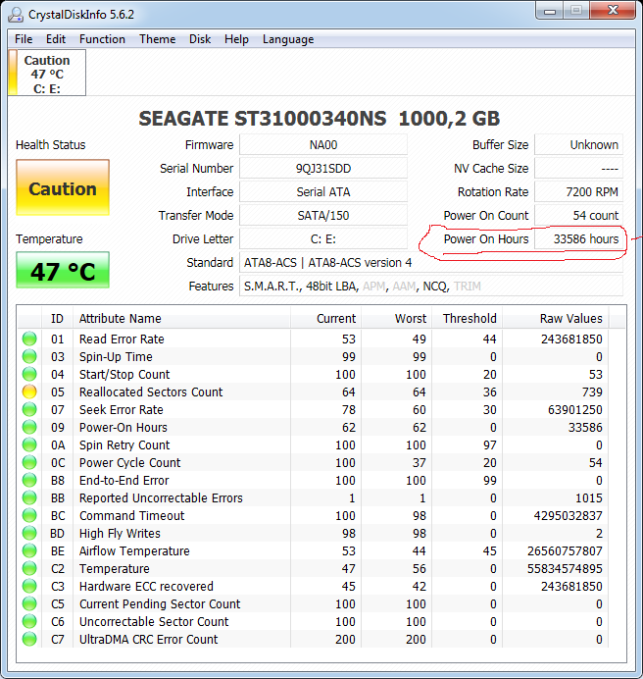Screen dimensions: 643x679
Task: Click the yellow Caution health status button
Action: [x=63, y=187]
